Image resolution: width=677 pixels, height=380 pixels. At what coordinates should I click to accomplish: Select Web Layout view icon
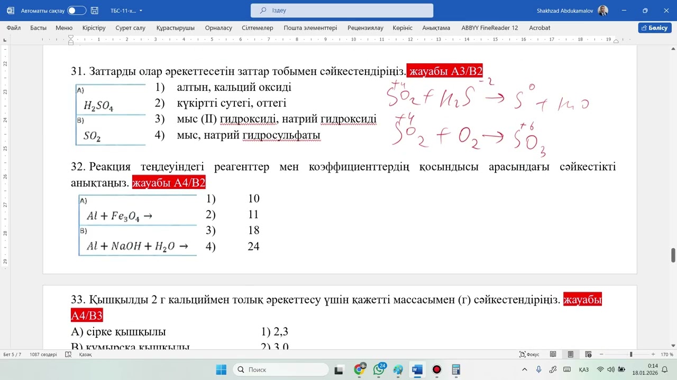[588, 355]
